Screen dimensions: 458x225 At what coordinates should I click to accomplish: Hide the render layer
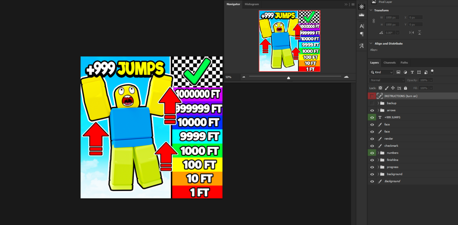(372, 138)
